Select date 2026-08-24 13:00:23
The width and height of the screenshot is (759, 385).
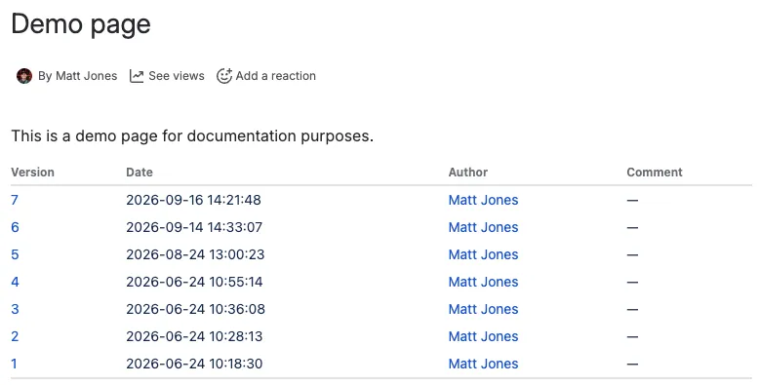pos(195,254)
